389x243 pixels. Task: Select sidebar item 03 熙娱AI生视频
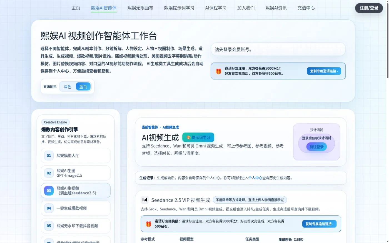click(76, 191)
